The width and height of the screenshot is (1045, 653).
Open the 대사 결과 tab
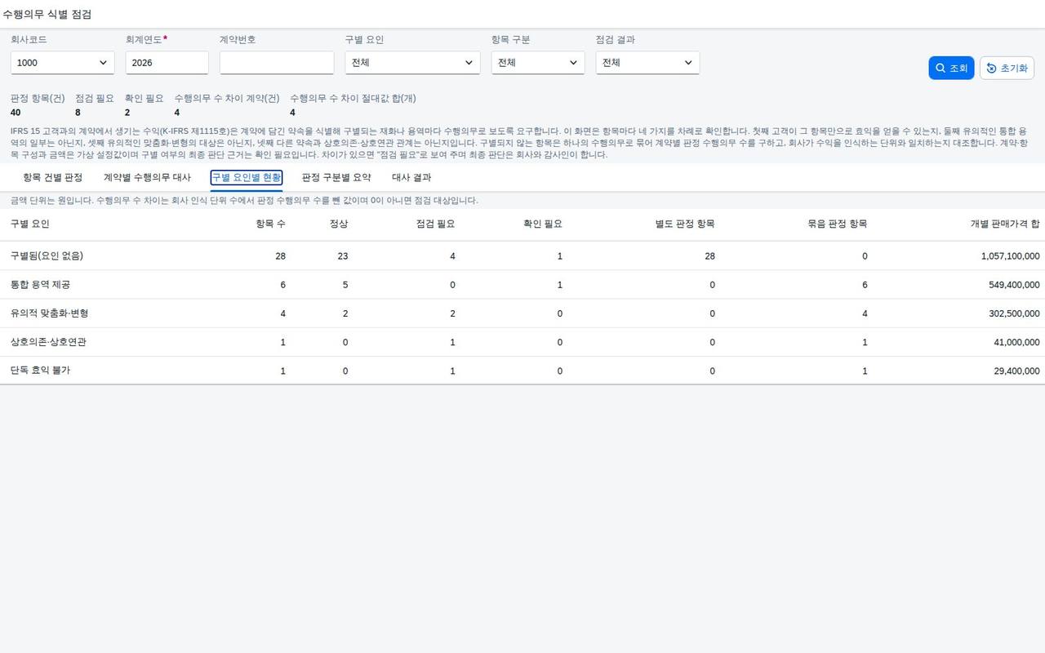pos(411,177)
